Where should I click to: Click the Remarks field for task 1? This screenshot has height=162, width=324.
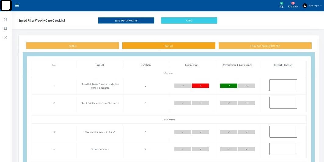point(283,86)
